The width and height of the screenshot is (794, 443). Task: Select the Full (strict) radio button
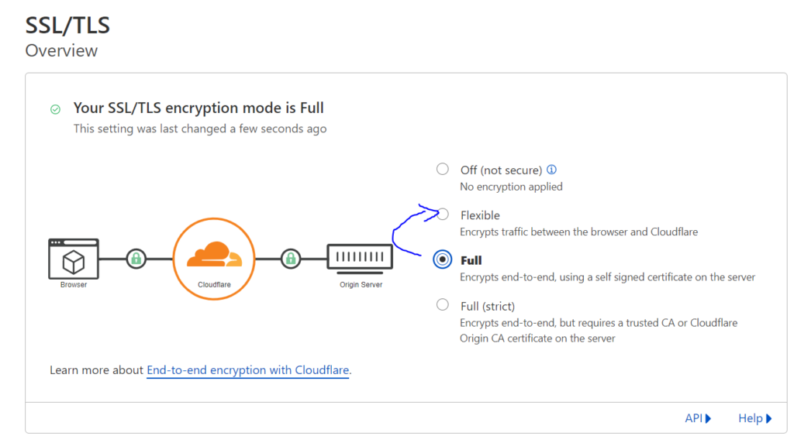coord(443,304)
